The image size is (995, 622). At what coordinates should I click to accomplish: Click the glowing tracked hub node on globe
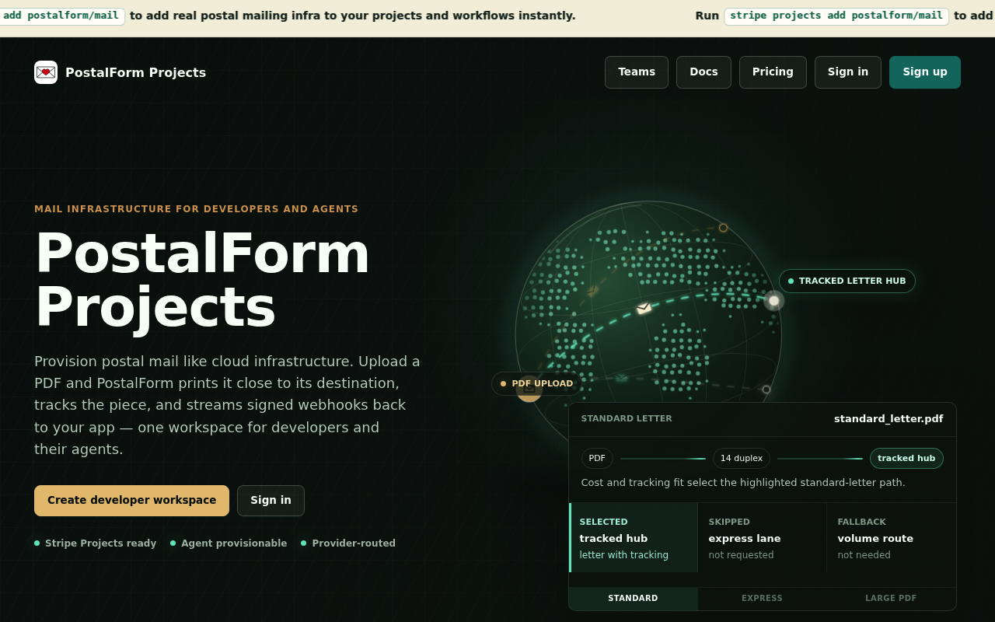click(x=773, y=300)
